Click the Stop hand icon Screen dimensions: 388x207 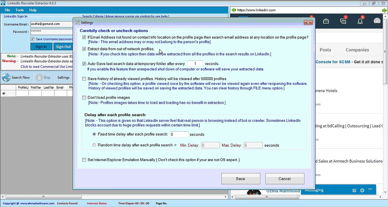point(39,78)
